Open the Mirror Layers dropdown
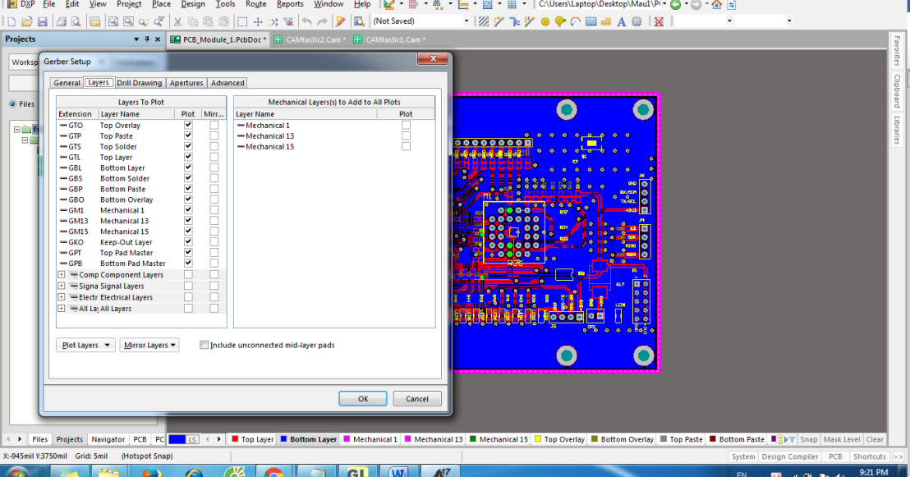Viewport: 910px width, 477px height. 149,345
